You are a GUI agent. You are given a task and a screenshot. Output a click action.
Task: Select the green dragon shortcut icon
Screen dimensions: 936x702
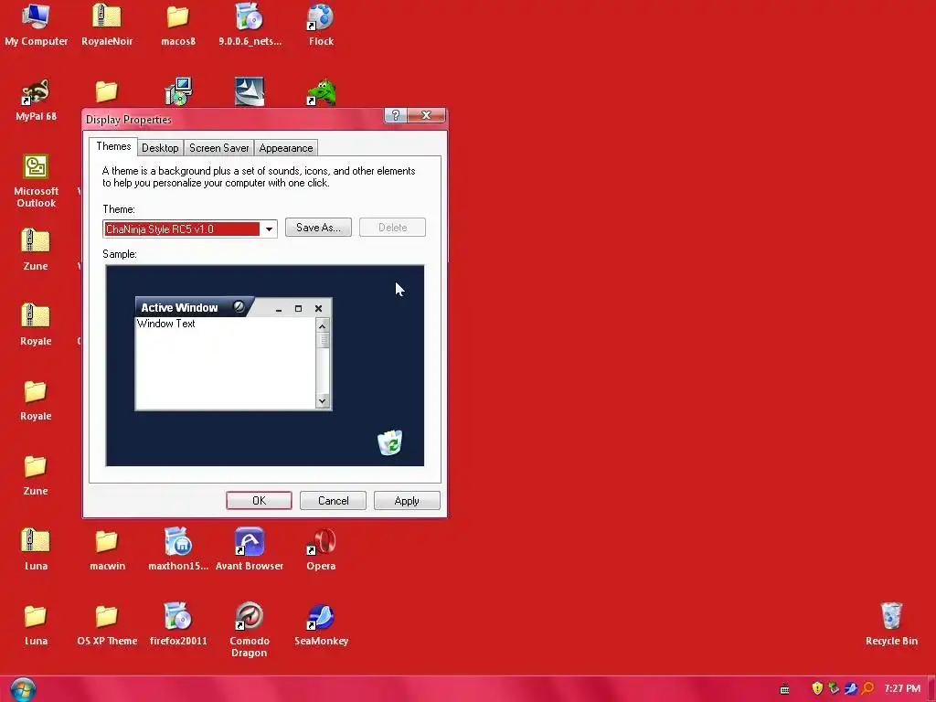click(x=321, y=92)
